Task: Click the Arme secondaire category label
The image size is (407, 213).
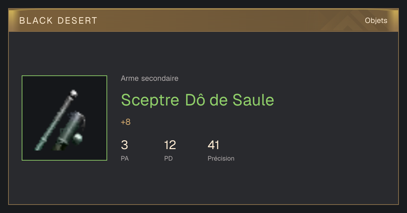Action: pos(150,78)
